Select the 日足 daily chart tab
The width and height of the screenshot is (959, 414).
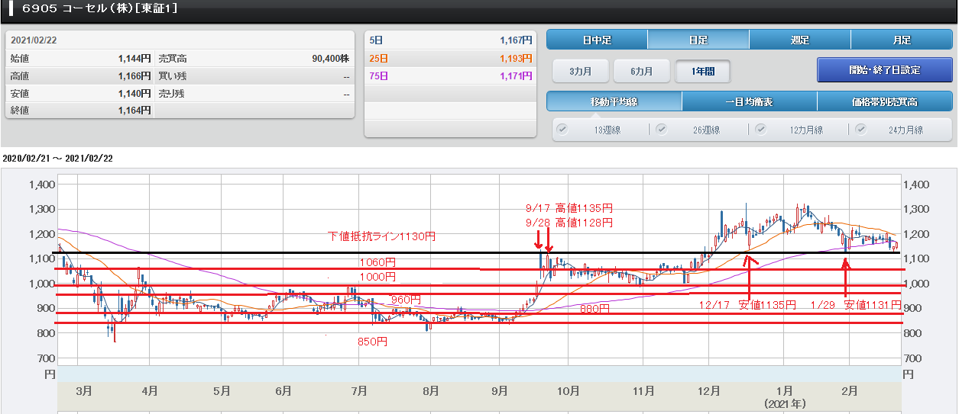[698, 40]
